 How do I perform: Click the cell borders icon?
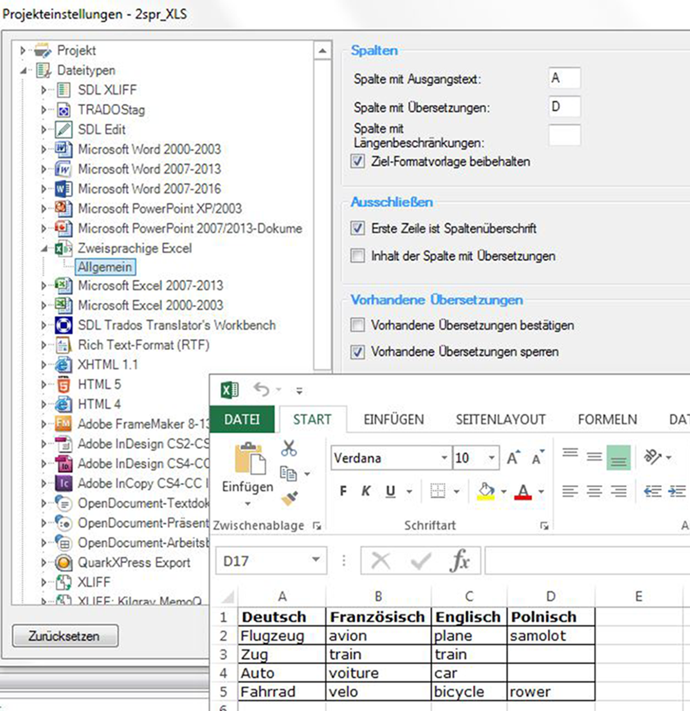point(438,491)
